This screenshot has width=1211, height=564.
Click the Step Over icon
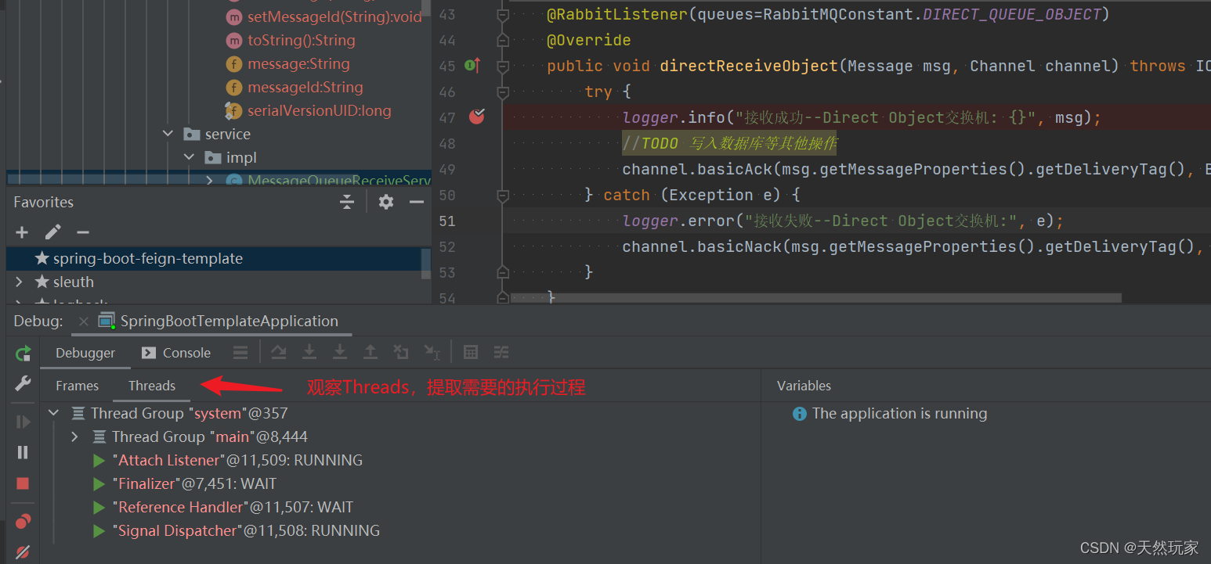click(278, 353)
